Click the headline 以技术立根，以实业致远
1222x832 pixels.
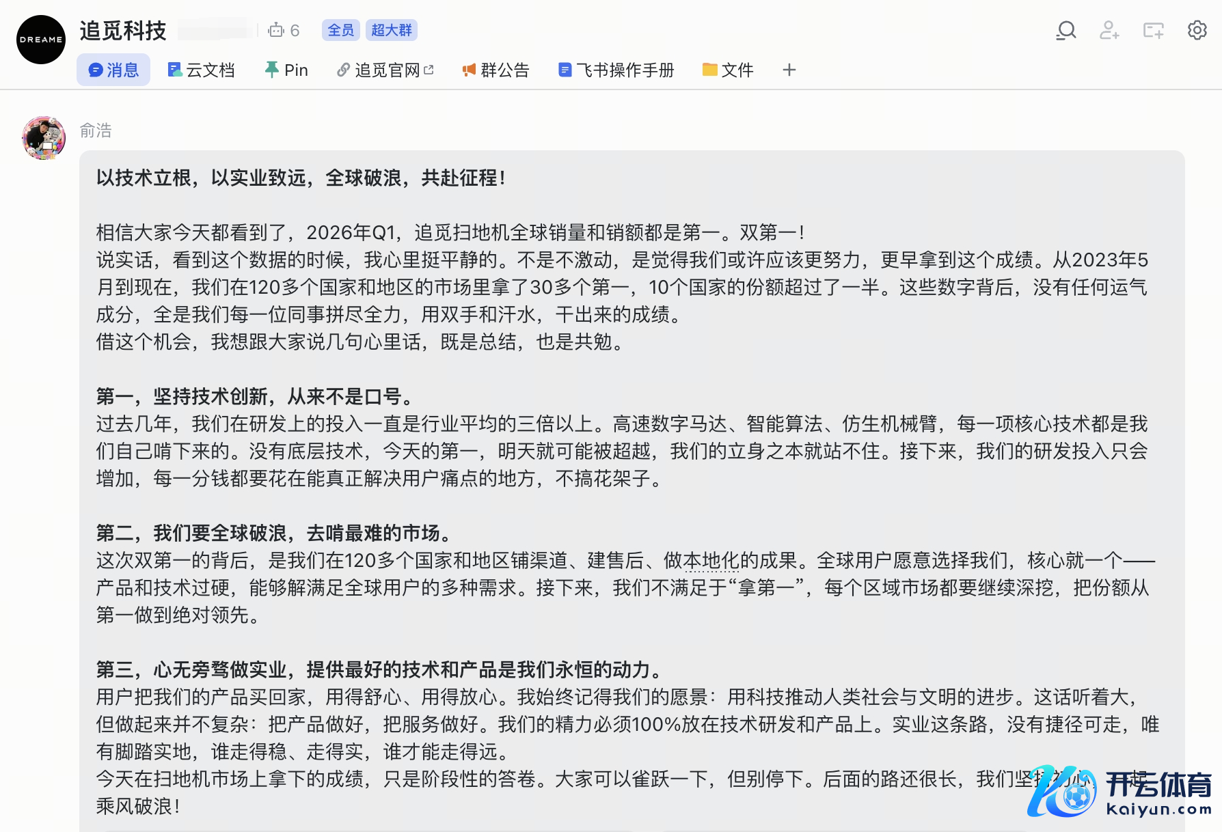click(x=201, y=178)
